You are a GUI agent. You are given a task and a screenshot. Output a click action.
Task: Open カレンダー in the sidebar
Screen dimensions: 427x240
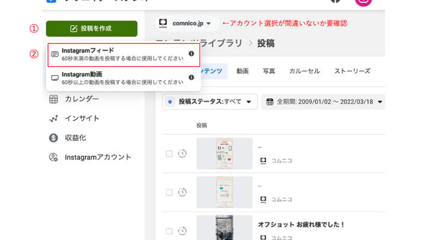click(x=82, y=99)
